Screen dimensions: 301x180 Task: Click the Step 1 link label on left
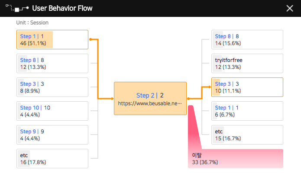point(28,36)
